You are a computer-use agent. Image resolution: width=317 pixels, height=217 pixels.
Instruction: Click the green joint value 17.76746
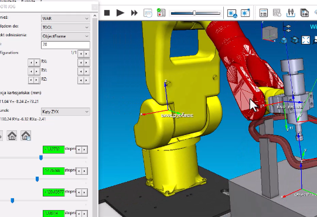(53, 171)
